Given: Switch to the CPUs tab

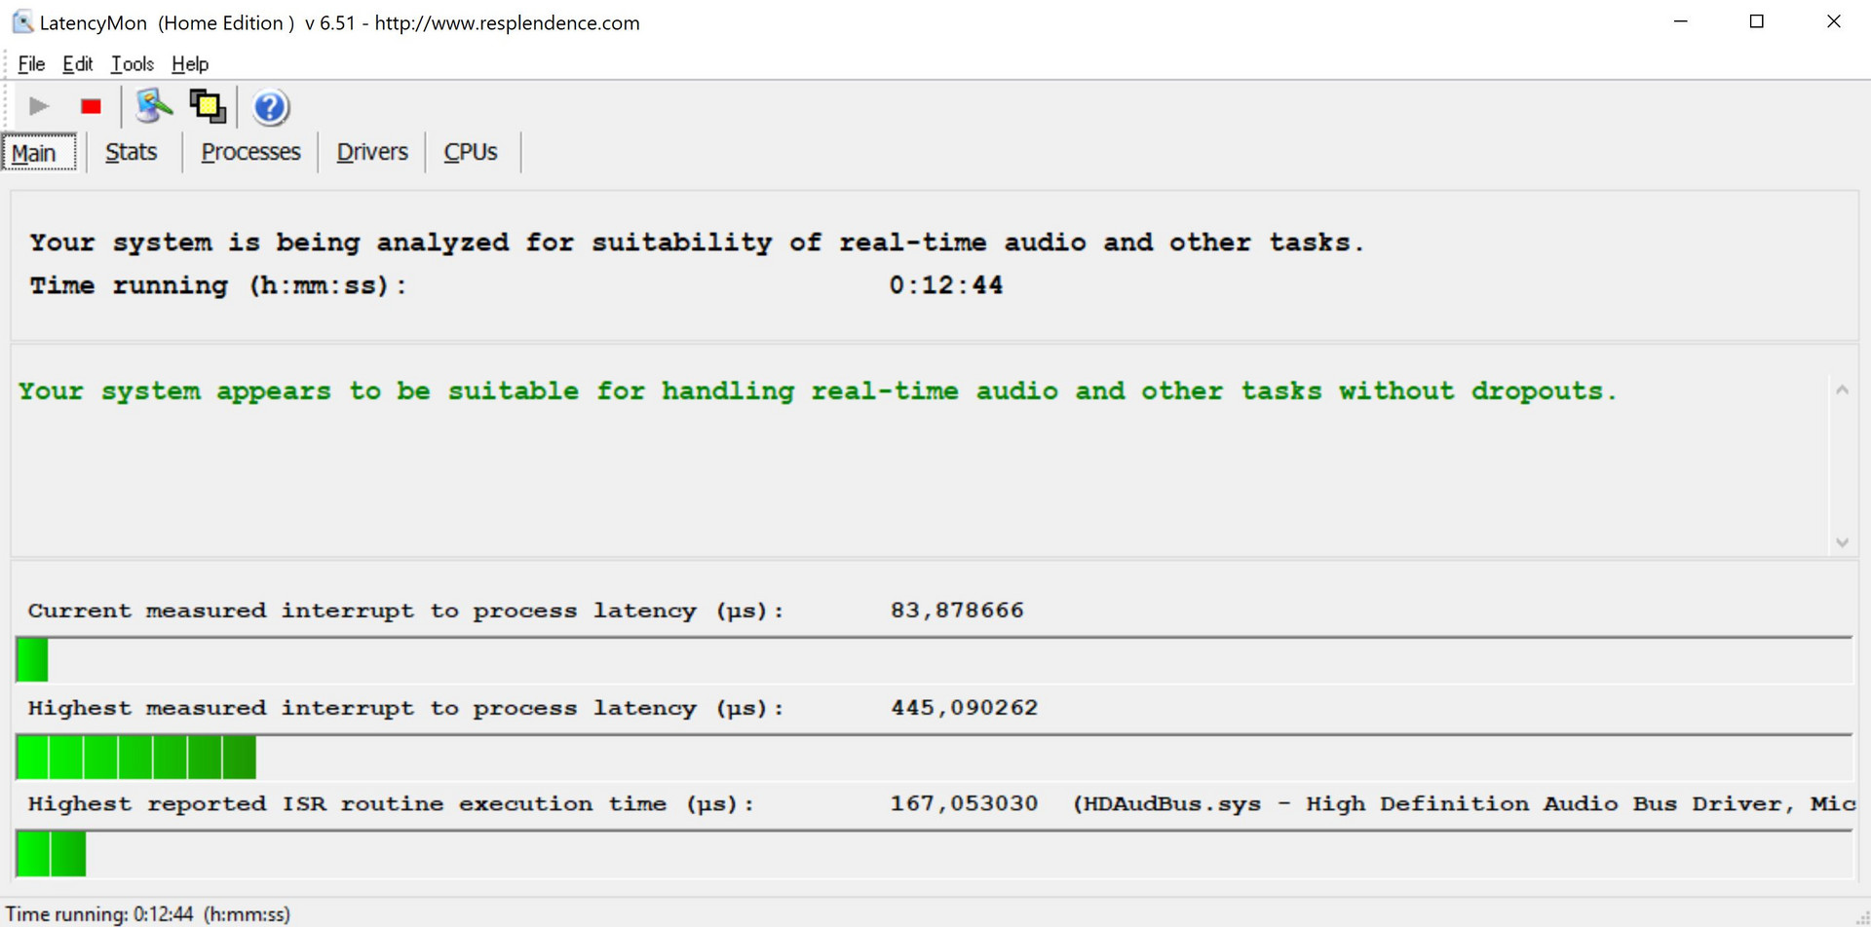Looking at the screenshot, I should pyautogui.click(x=471, y=152).
